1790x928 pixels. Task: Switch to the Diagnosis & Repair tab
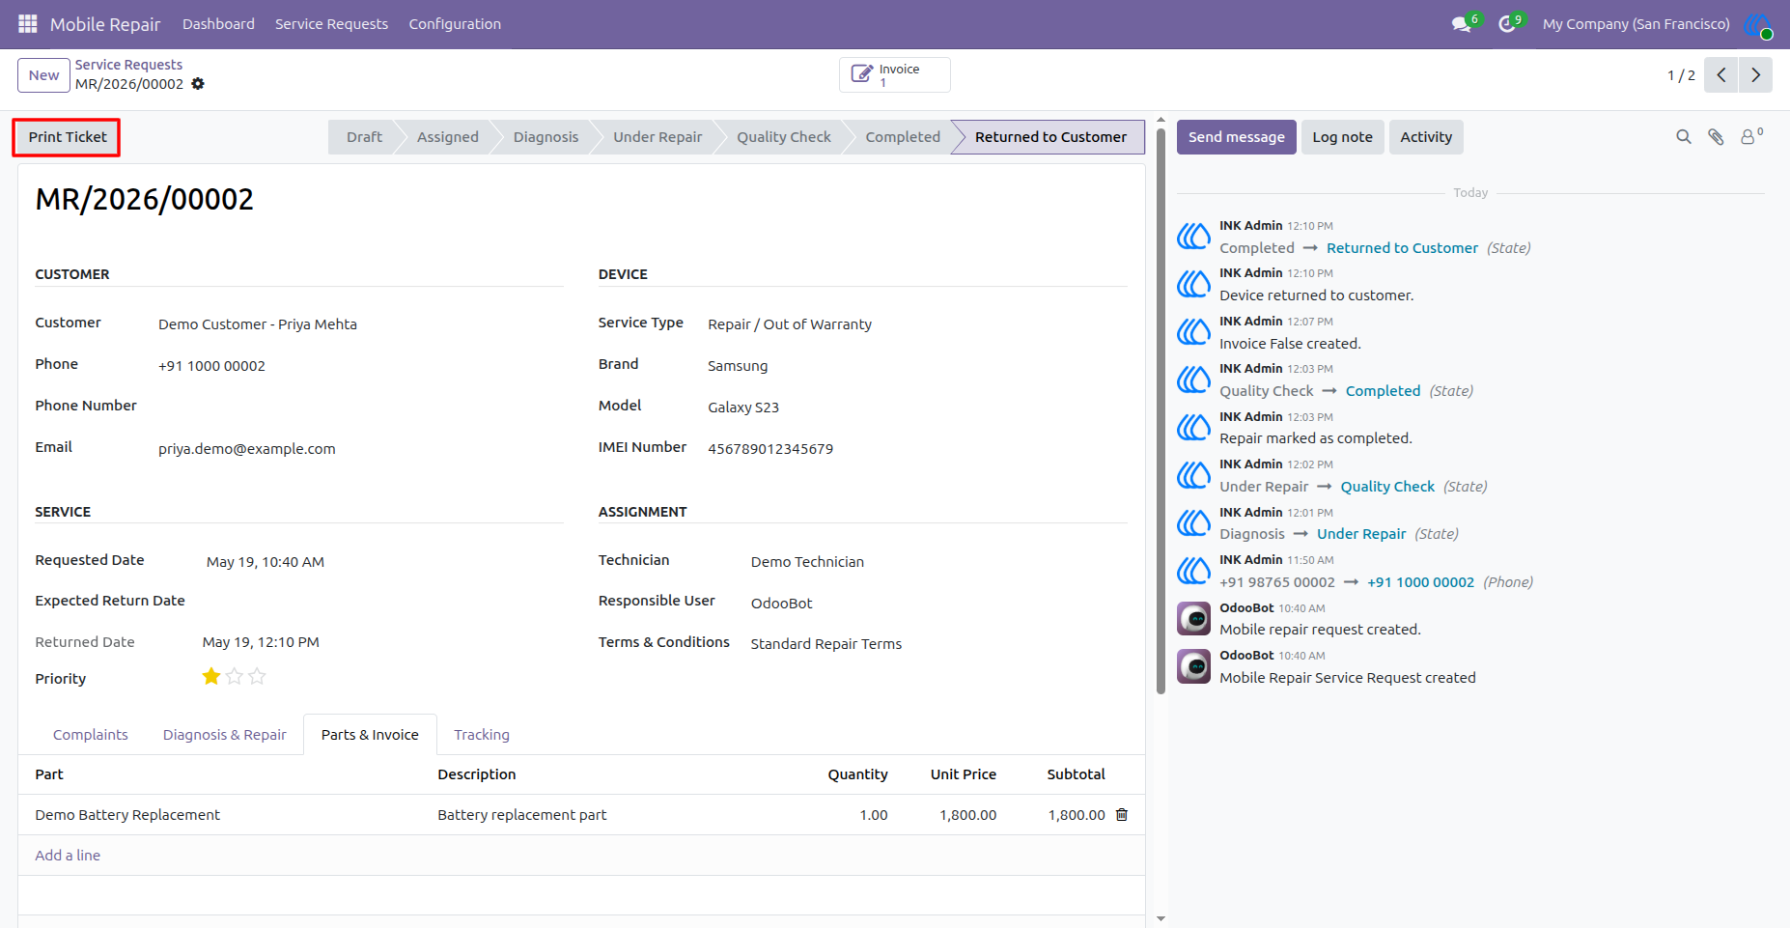tap(225, 735)
